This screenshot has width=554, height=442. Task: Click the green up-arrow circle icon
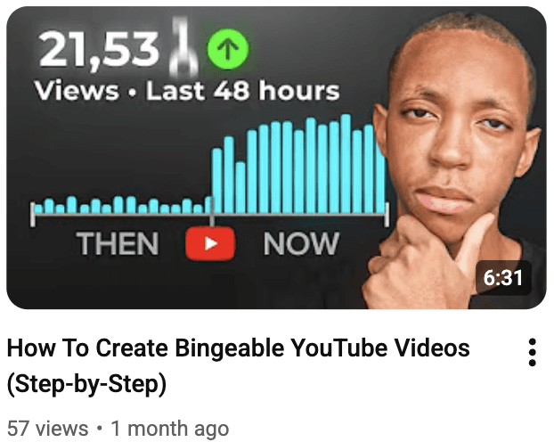[228, 49]
